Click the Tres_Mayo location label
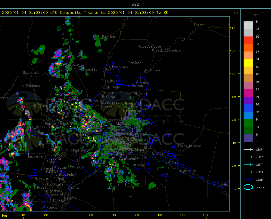 109,81
